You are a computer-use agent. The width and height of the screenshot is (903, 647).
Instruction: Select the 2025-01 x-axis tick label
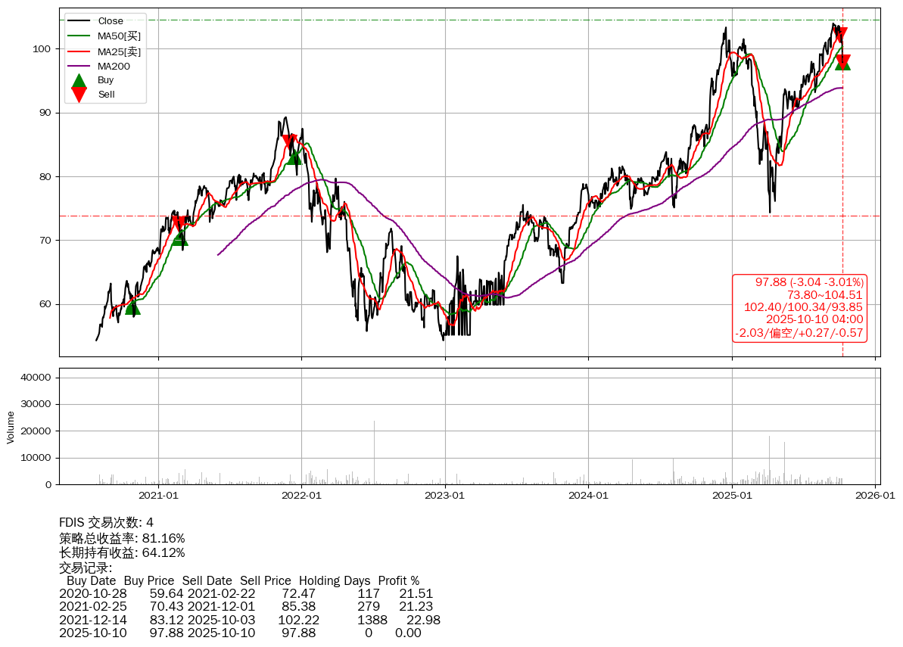coord(732,496)
